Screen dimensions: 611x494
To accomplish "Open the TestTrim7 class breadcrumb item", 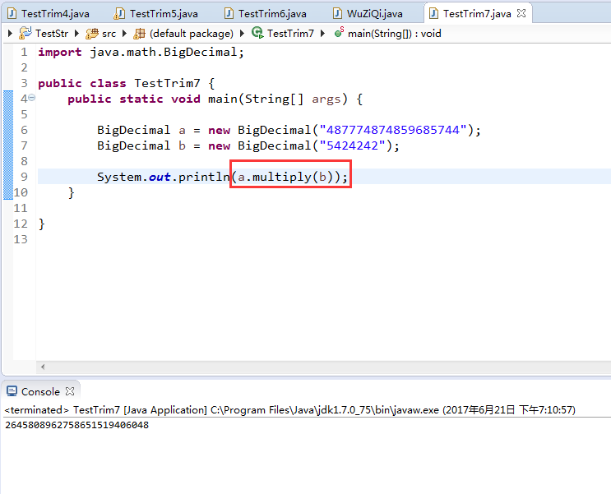I will point(290,34).
